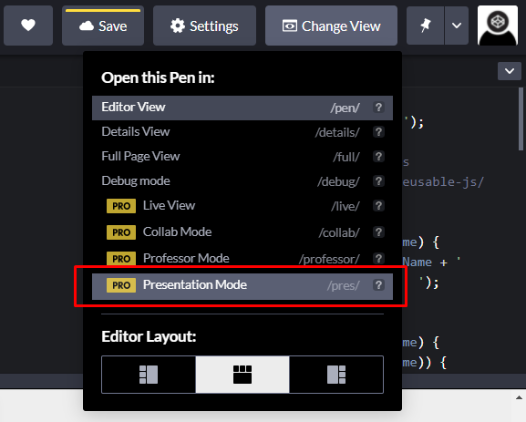Choose PRO Live View
Viewport: 526px width, 422px height.
click(242, 206)
